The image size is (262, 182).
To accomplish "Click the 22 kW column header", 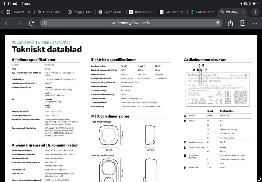I will (x=157, y=66).
